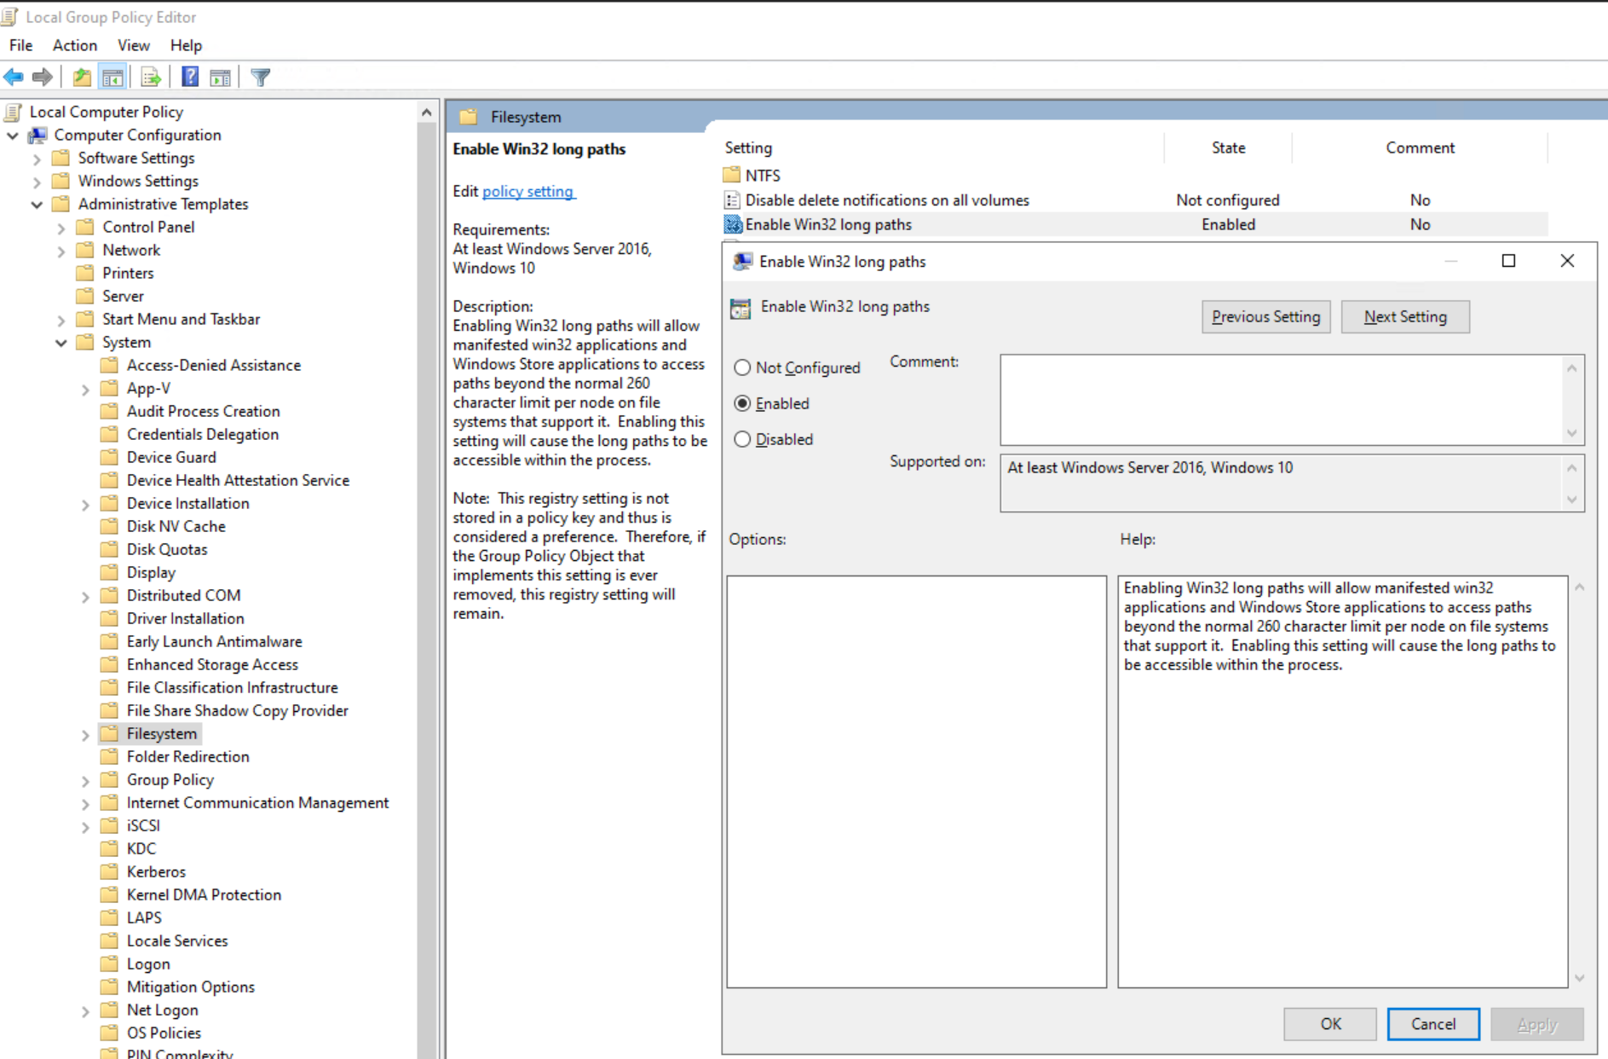Expand the Group Policy node

tap(85, 779)
